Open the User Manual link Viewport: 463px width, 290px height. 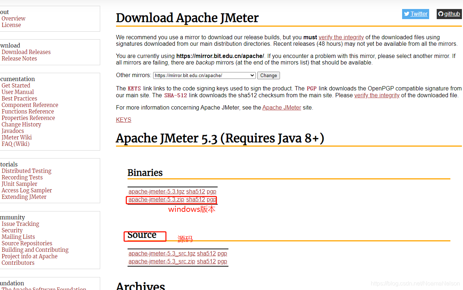[18, 92]
